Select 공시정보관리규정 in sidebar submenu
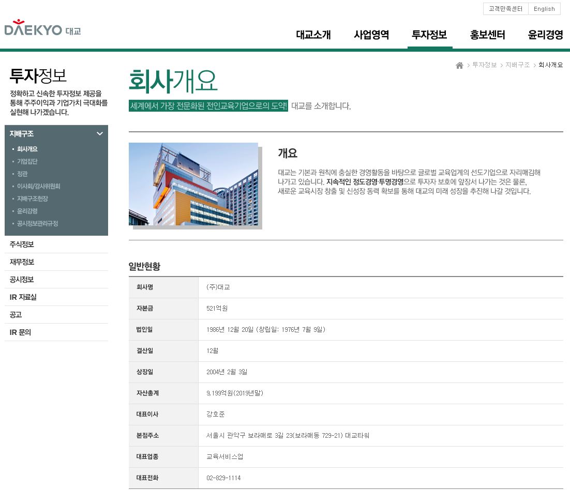Image resolution: width=570 pixels, height=490 pixels. click(37, 223)
